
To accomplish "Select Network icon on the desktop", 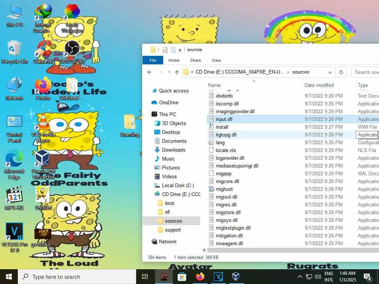I will 14,89.
